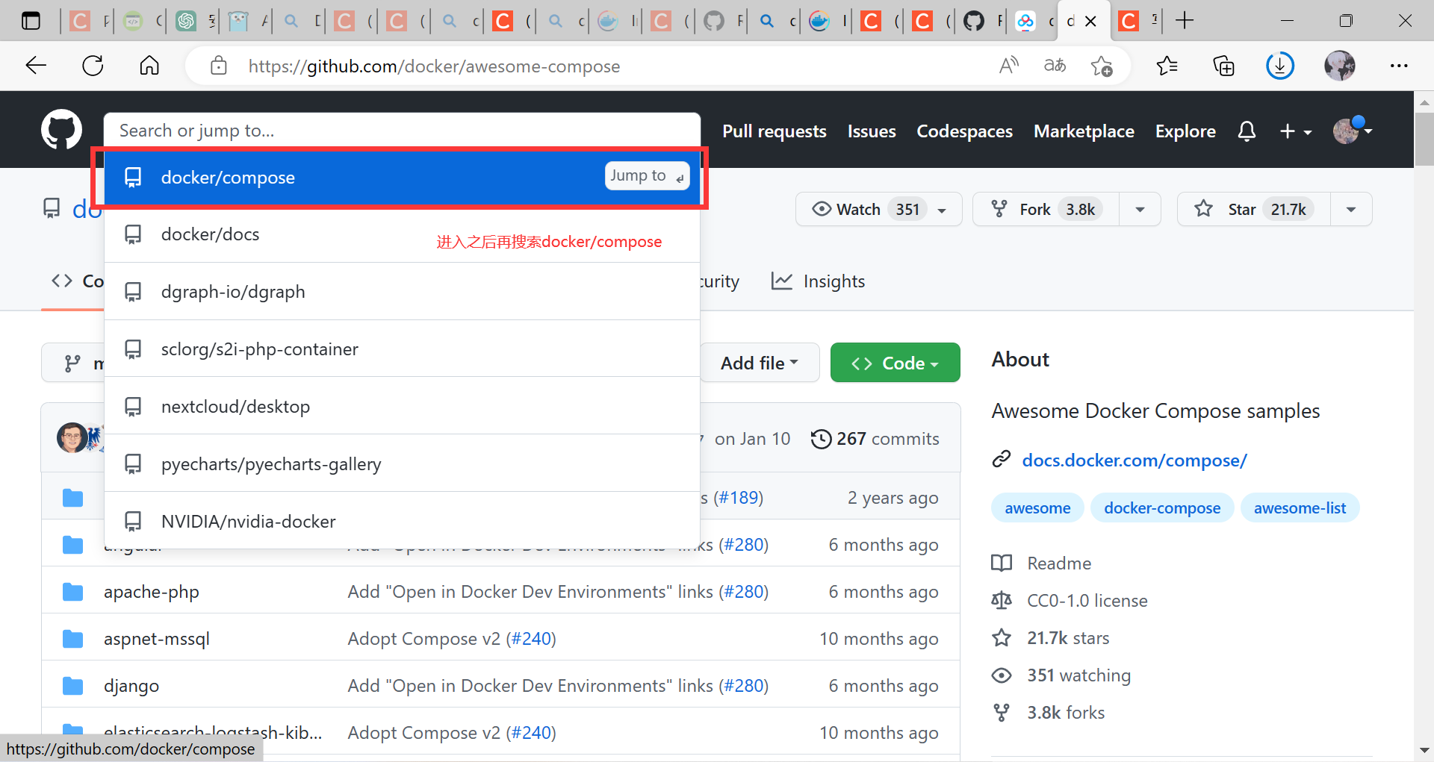This screenshot has width=1434, height=762.
Task: Open Pull requests in header
Action: click(774, 131)
